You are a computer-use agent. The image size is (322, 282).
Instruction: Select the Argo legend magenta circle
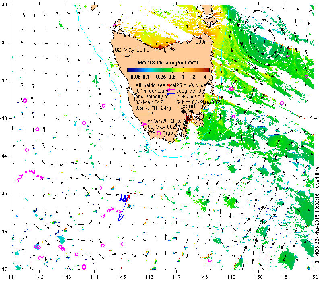pos(159,133)
